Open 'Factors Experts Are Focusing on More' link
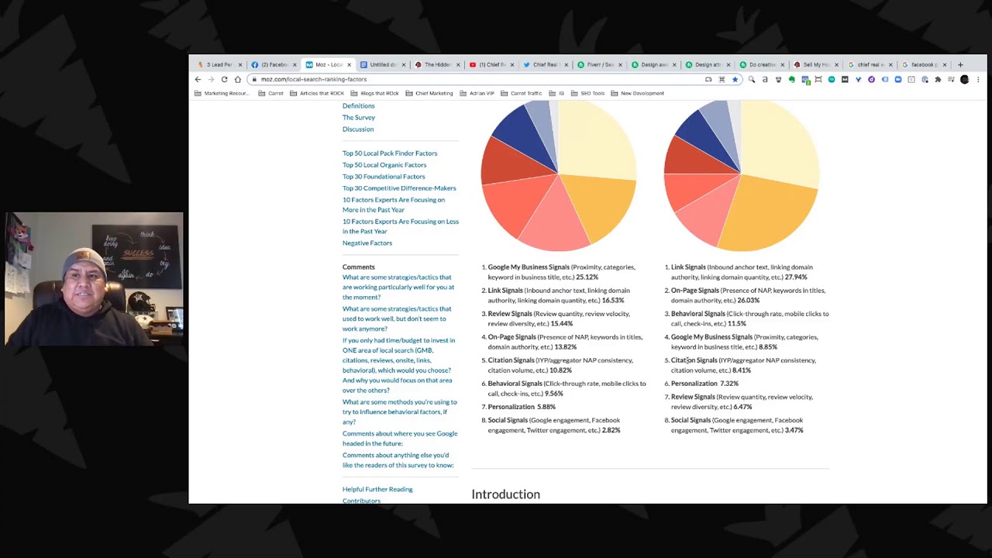992x558 pixels. (394, 205)
